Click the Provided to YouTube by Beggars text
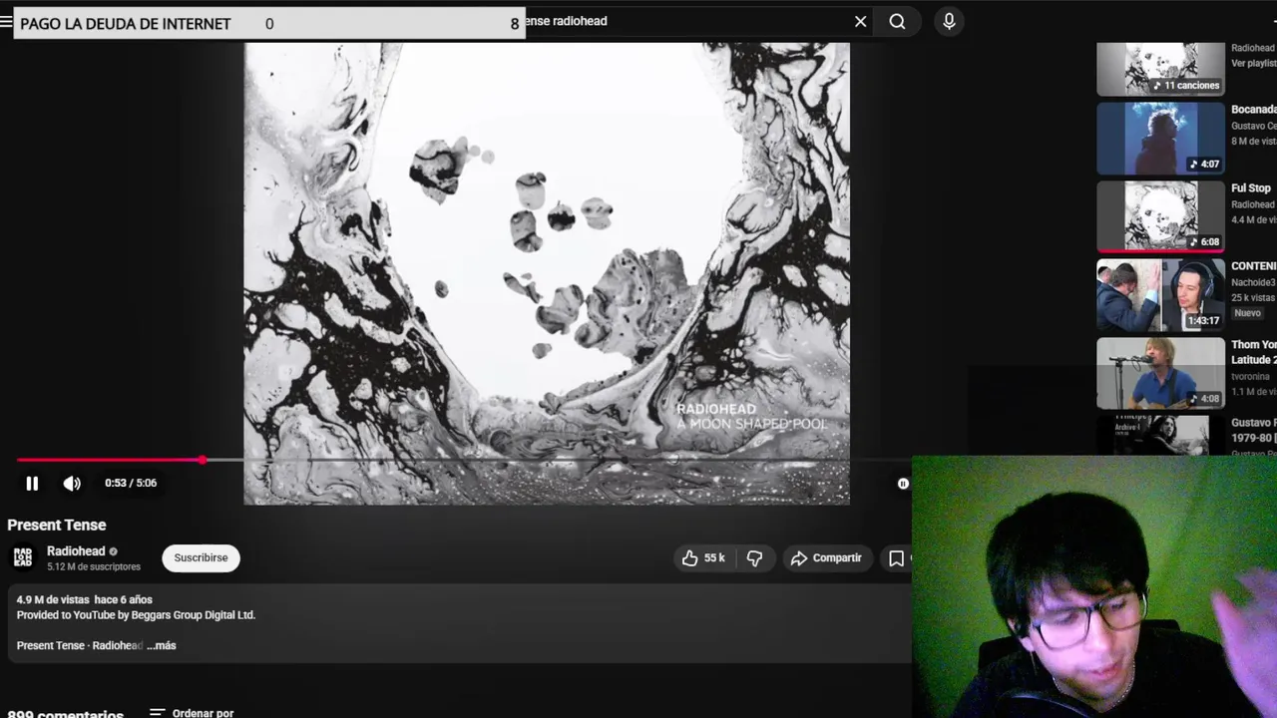Viewport: 1277px width, 718px height. point(137,615)
